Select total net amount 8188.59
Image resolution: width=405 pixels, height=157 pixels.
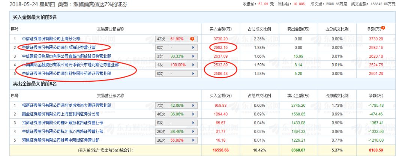(x=376, y=150)
